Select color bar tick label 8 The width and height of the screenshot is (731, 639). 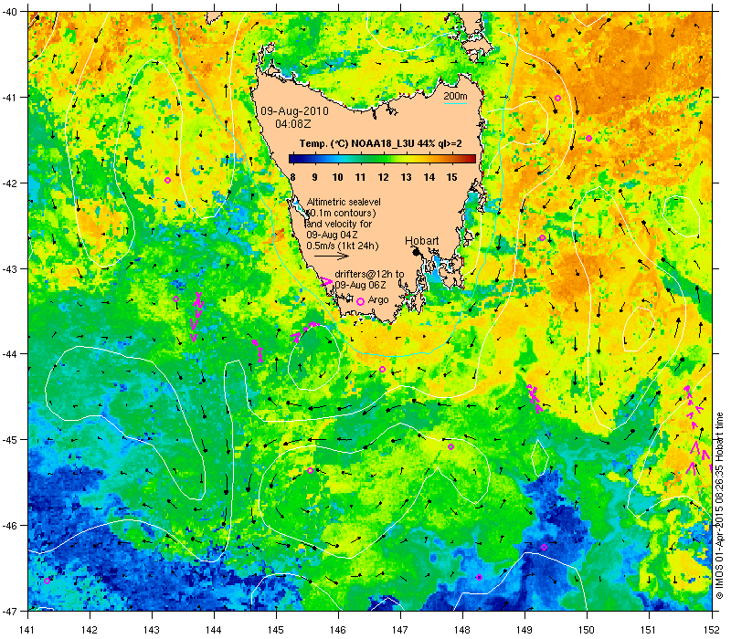292,177
